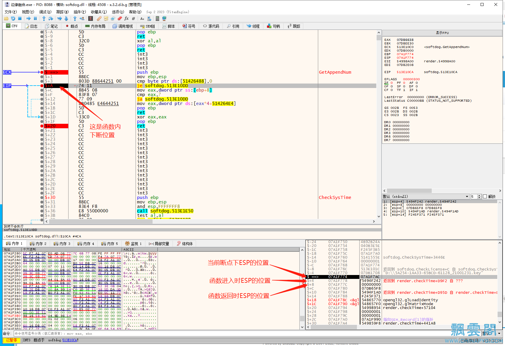505x346 pixels.
Task: Open the calculator icon
Action: coord(157,18)
